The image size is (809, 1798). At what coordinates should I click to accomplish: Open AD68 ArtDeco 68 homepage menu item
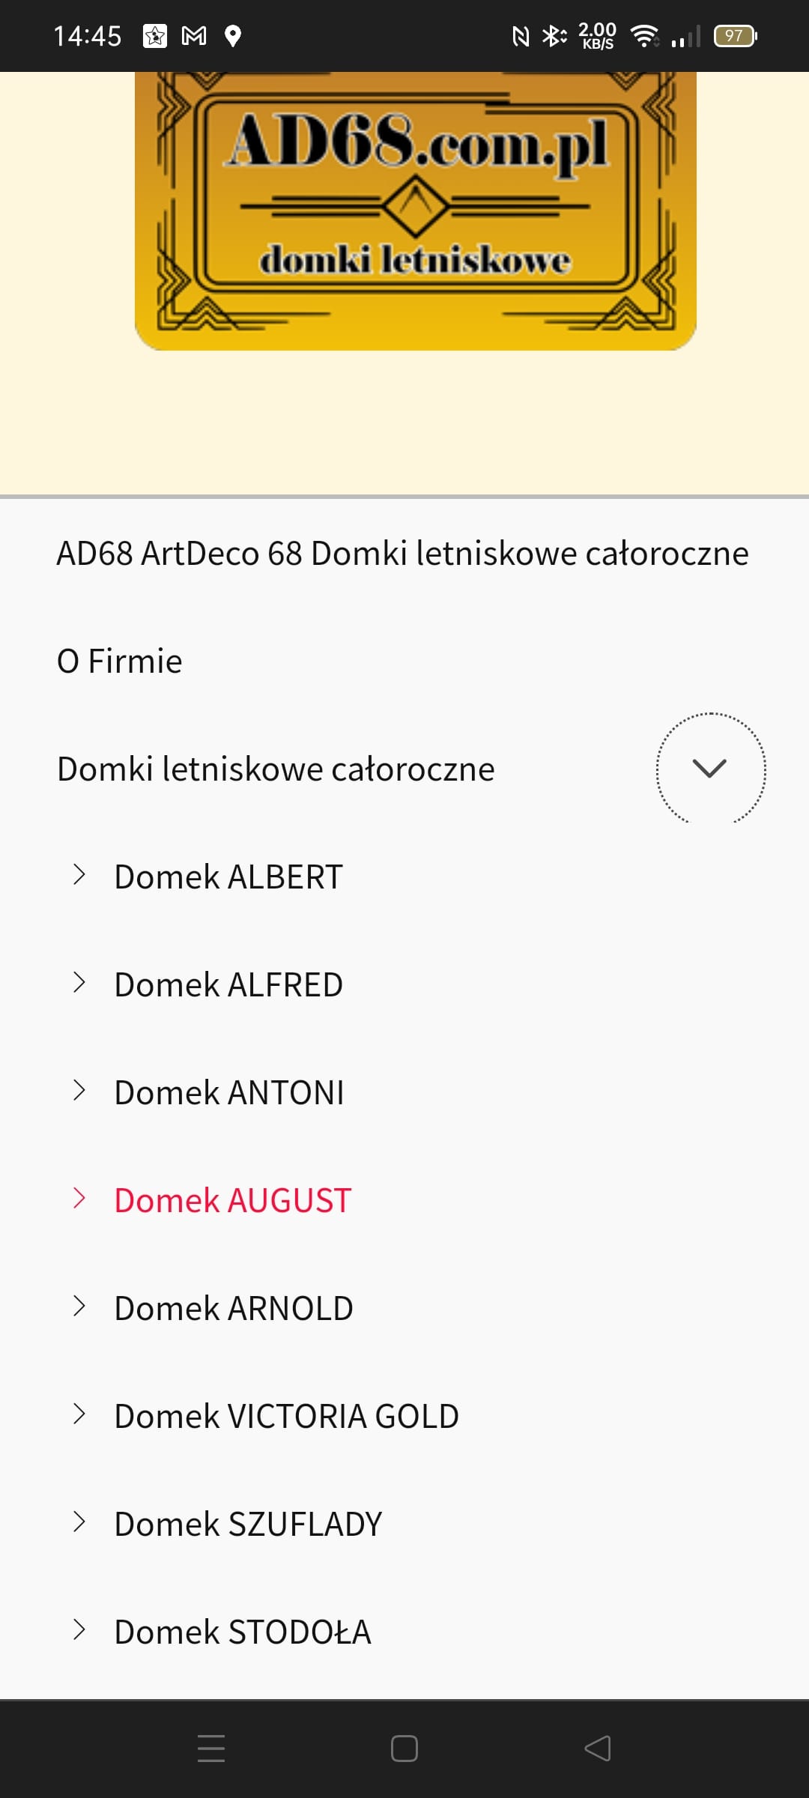[402, 554]
